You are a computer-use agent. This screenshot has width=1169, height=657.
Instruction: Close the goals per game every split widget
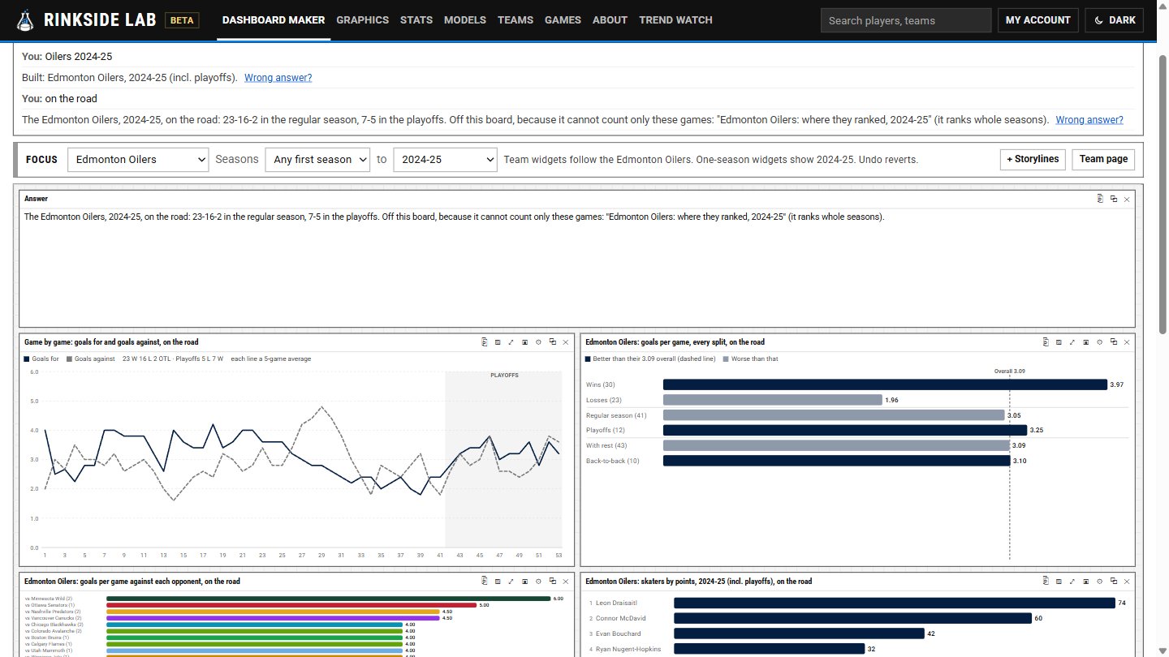click(x=1127, y=342)
